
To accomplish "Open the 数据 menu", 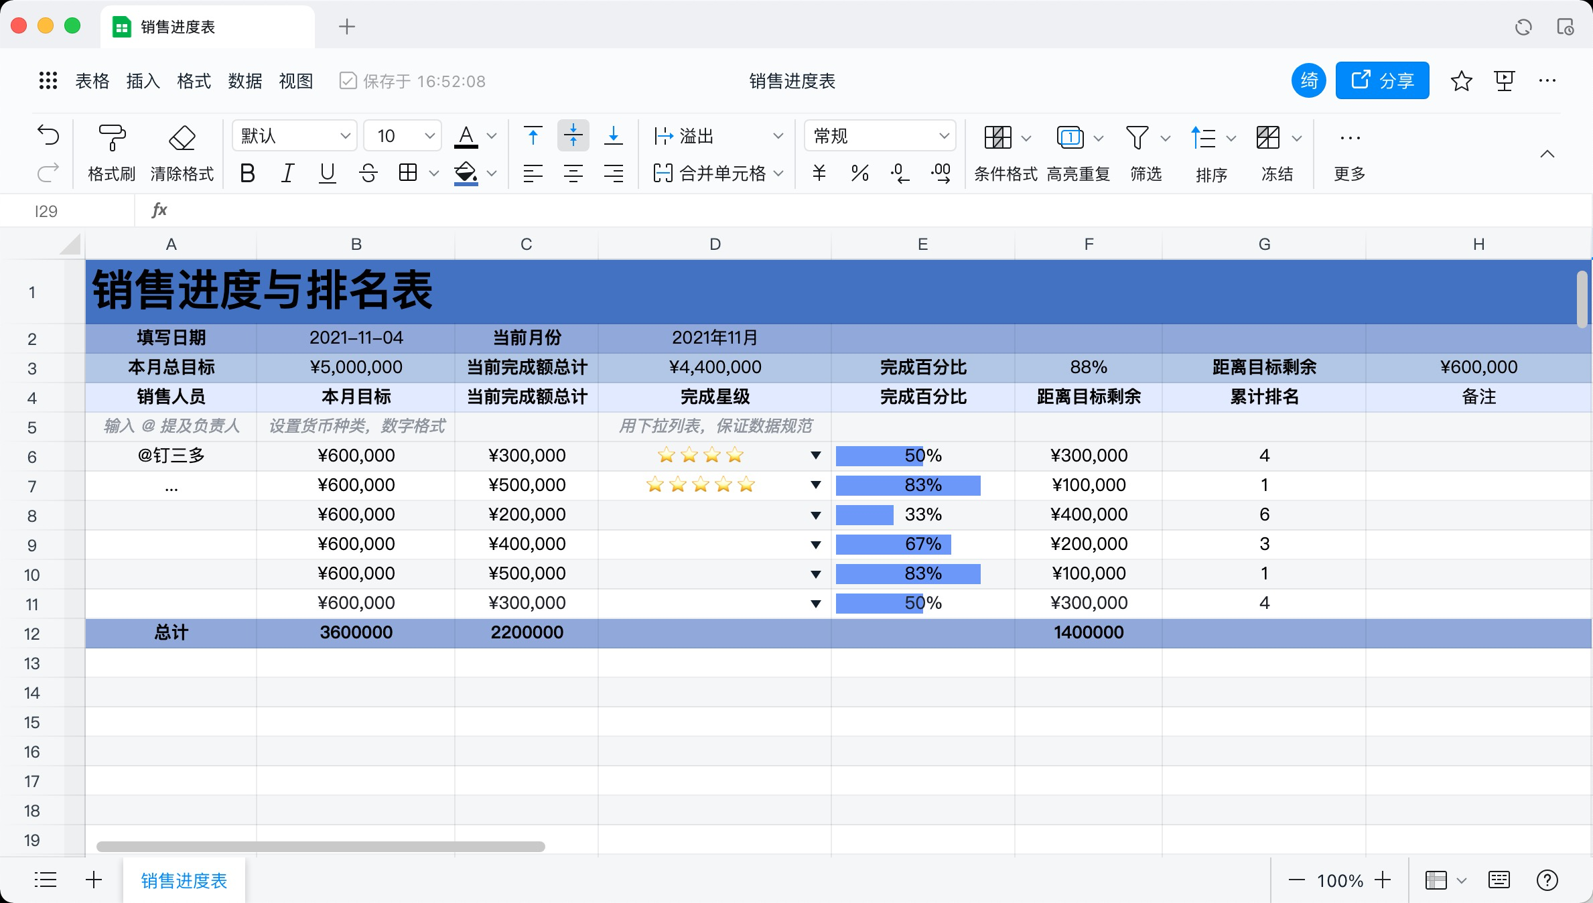I will coord(244,80).
